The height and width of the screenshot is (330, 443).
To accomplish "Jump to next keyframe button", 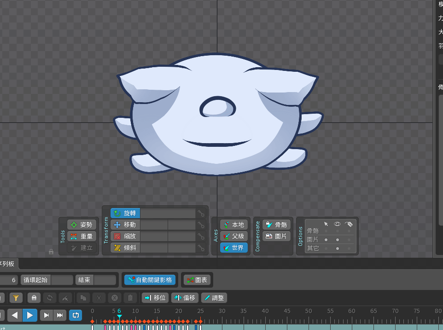I will click(47, 315).
